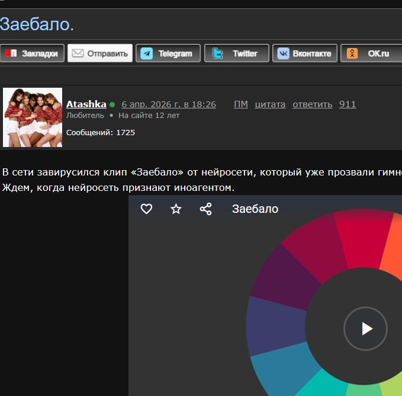Screen dimensions: 402x396
Task: Add the page to Закладки bookmarks
Action: (32, 53)
